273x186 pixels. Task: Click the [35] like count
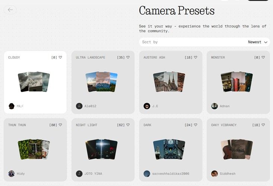pyautogui.click(x=121, y=57)
